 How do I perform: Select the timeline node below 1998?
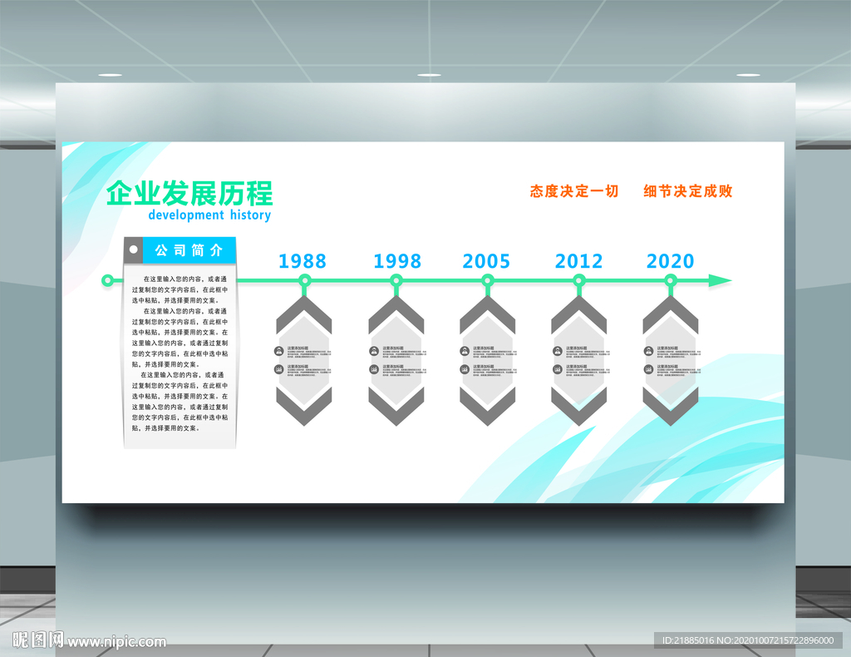pos(396,281)
